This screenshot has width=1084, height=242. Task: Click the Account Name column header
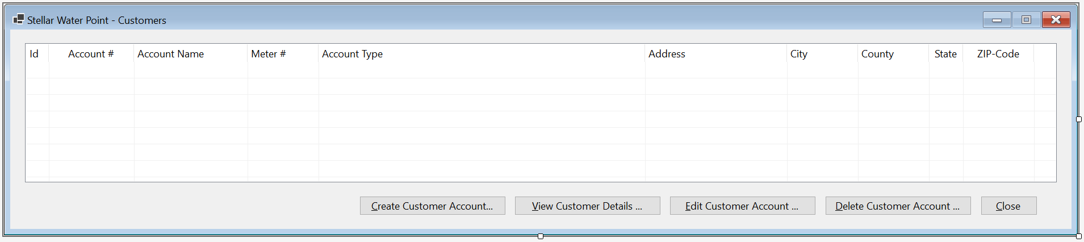point(191,54)
